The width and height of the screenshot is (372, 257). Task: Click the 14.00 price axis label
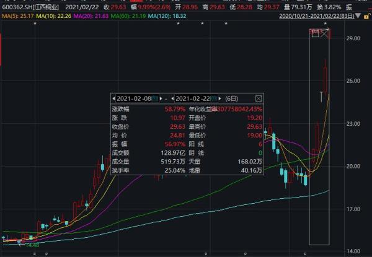(353, 251)
